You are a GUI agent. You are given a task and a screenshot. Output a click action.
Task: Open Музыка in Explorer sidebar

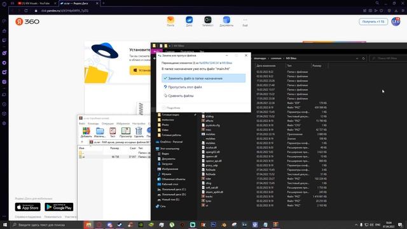click(x=164, y=174)
